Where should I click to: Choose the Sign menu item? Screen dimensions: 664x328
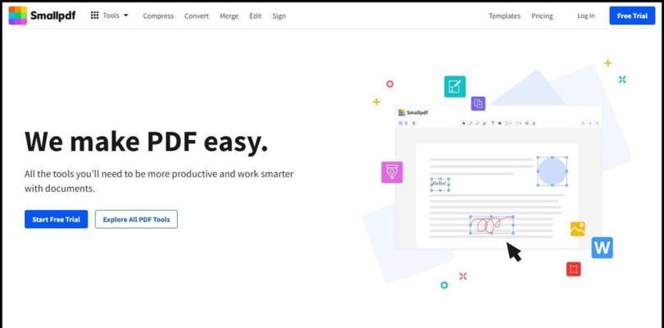[279, 16]
